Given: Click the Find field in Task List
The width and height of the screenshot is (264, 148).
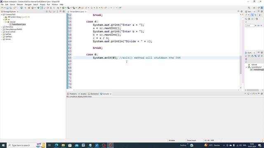Looking at the screenshot, I should point(250,25).
